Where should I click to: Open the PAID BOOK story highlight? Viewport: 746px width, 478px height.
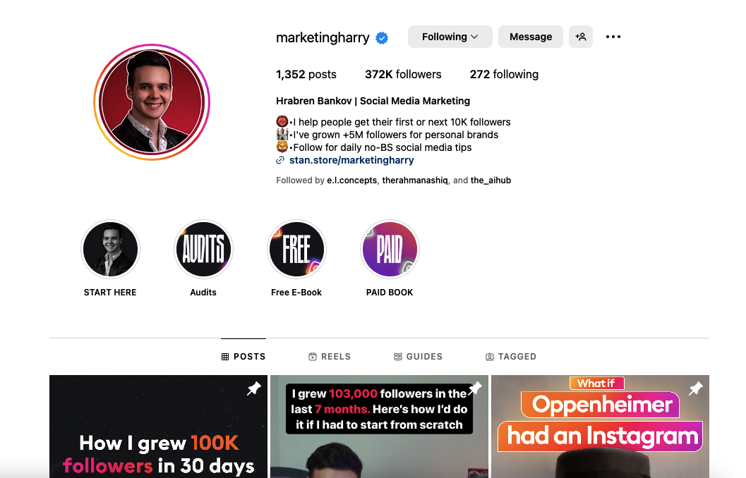click(x=390, y=249)
